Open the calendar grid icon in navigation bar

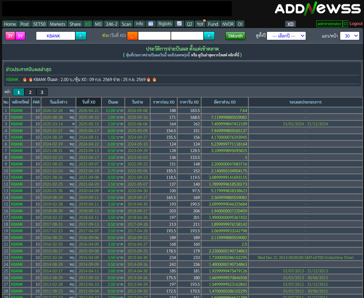[x=151, y=24]
